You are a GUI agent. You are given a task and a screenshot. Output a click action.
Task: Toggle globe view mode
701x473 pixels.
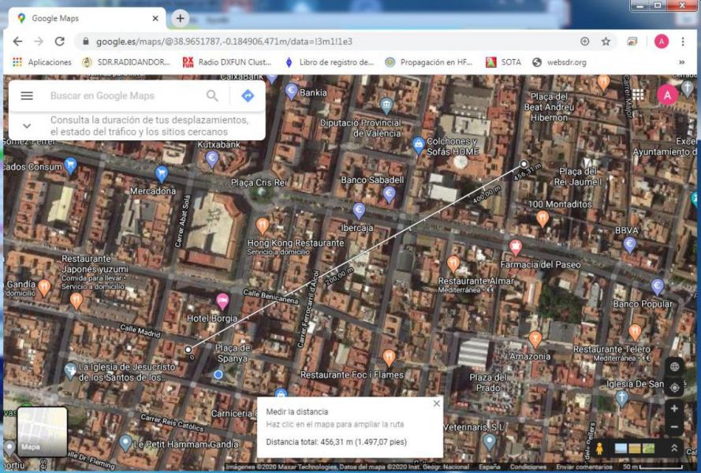(674, 367)
